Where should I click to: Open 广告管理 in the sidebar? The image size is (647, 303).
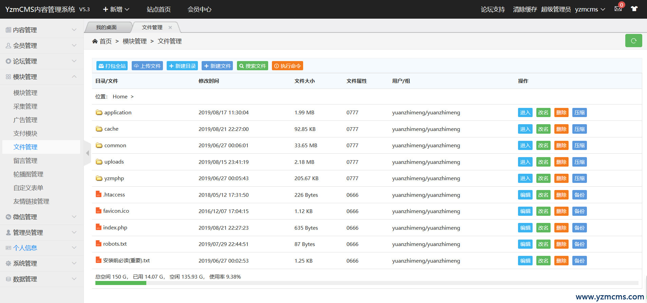tap(25, 120)
